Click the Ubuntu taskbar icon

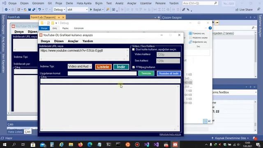click(128, 144)
